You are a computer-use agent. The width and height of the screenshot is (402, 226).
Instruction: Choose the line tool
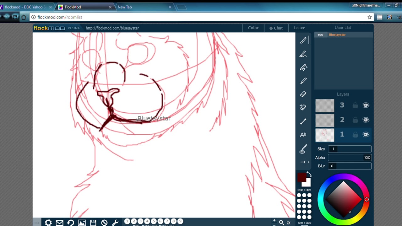pyautogui.click(x=303, y=121)
